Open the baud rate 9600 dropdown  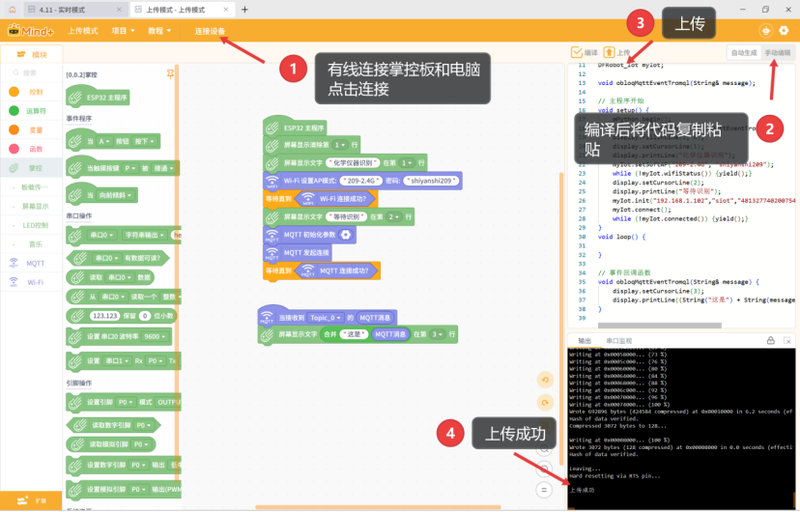[155, 336]
